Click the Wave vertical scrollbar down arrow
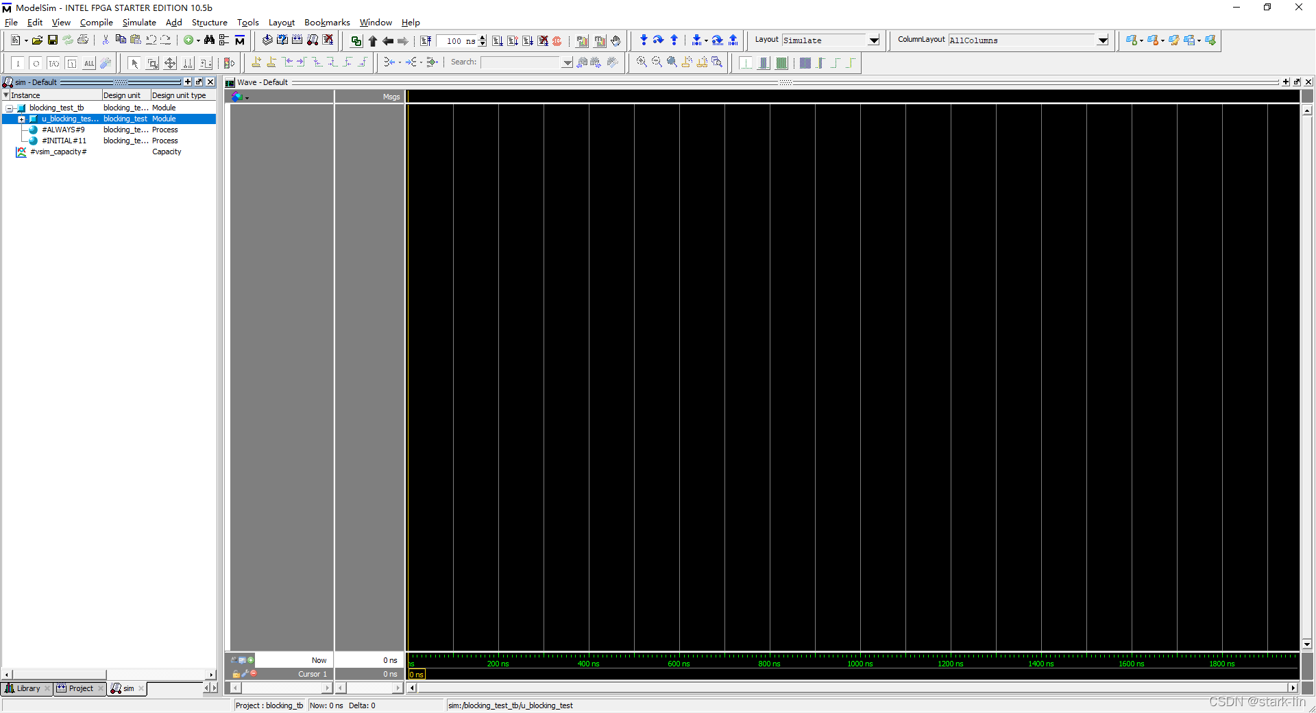The width and height of the screenshot is (1316, 713). pos(1307,644)
